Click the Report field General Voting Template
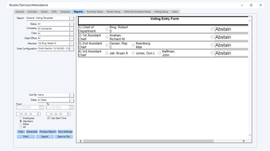The width and height of the screenshot is (270, 151). tap(48, 18)
